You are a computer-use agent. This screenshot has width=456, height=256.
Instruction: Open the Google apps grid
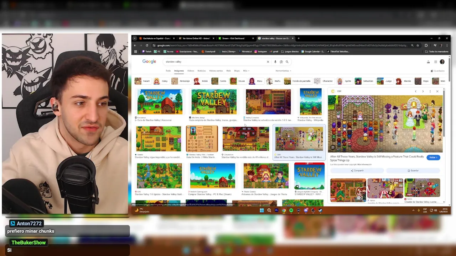point(435,62)
